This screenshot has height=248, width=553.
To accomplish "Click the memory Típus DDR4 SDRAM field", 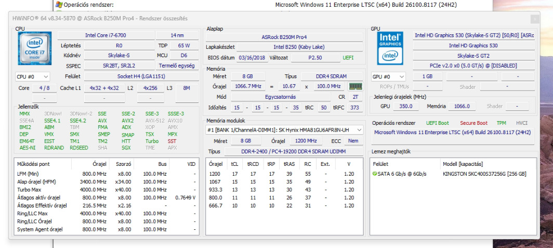I will click(332, 76).
